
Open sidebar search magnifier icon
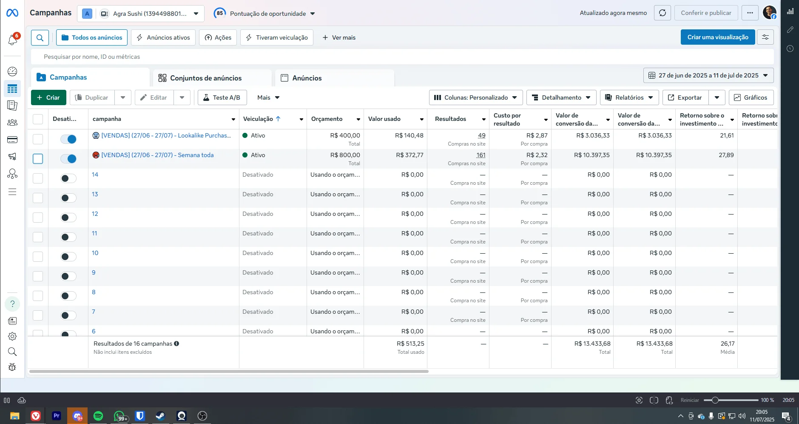pos(12,352)
